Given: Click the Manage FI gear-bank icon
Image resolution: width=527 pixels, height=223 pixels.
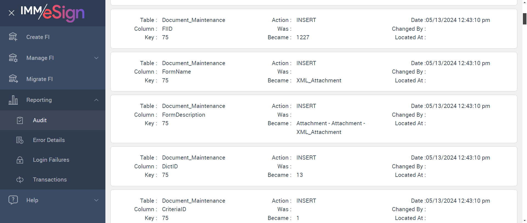Looking at the screenshot, I should click(13, 58).
